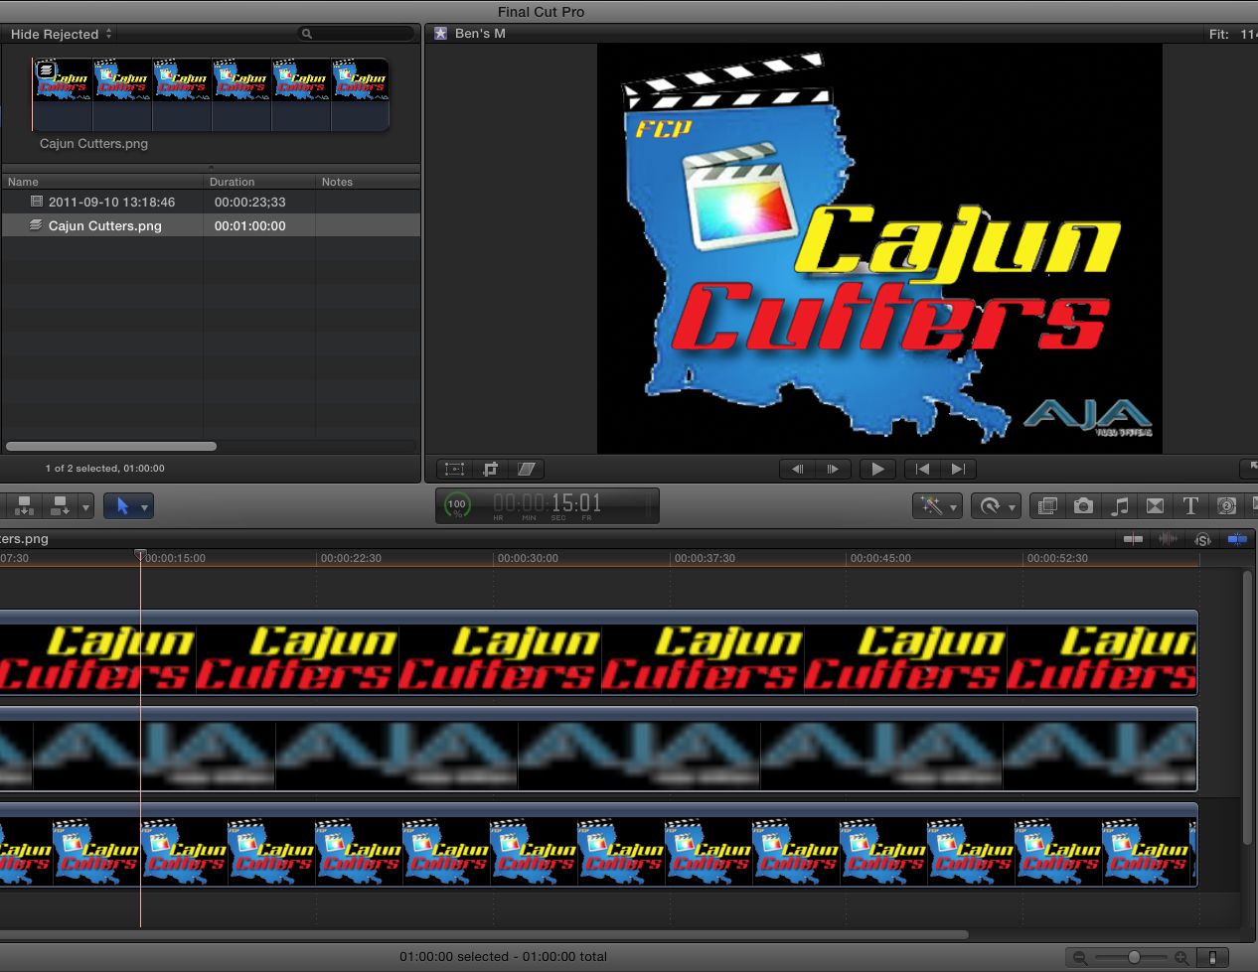Choose the Distort tool beneath the viewer
Image resolution: width=1258 pixels, height=972 pixels.
[526, 469]
